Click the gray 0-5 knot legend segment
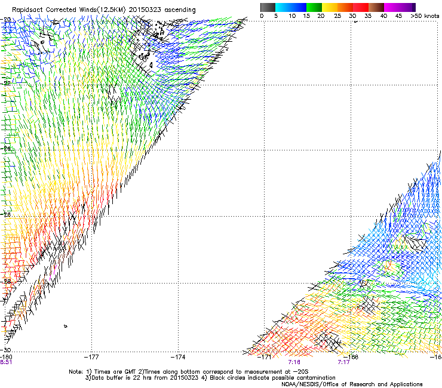Image resolution: width=442 pixels, height=388 pixels. click(x=268, y=7)
